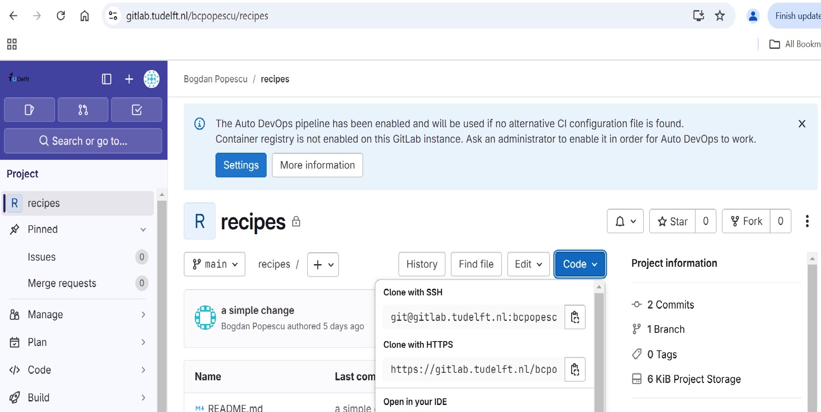Open the user avatar menu in sidebar
The height and width of the screenshot is (412, 821).
click(x=152, y=79)
